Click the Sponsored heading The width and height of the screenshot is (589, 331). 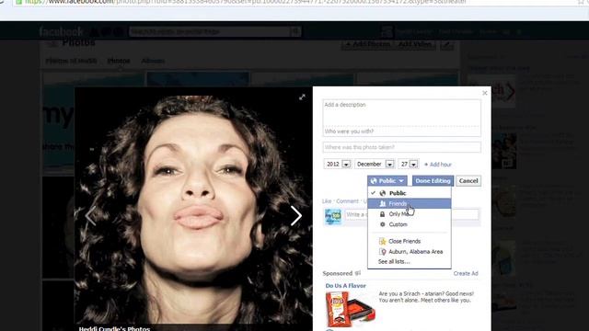[x=338, y=273]
